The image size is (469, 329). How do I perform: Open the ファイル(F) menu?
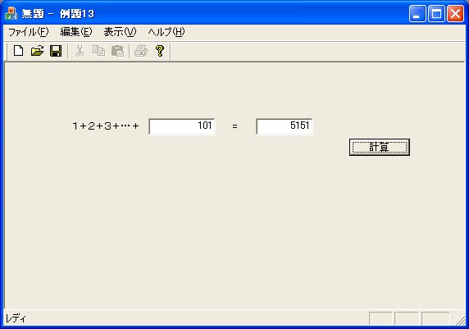tap(28, 32)
